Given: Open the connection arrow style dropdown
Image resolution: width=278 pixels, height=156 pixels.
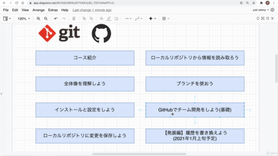Looking at the screenshot, I should [128, 18].
